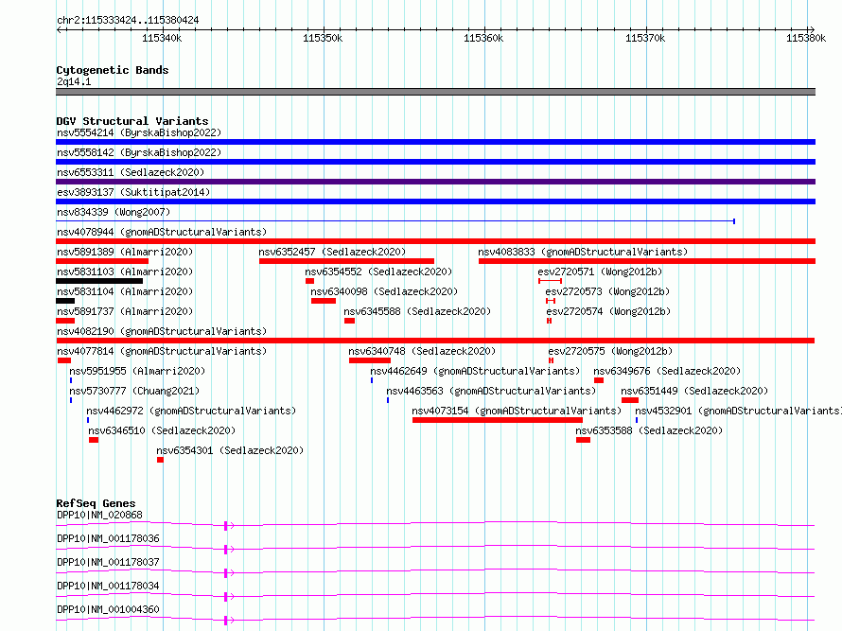
Task: Click the nsv6353588 (Sedlazeck2020) label
Action: click(x=649, y=430)
